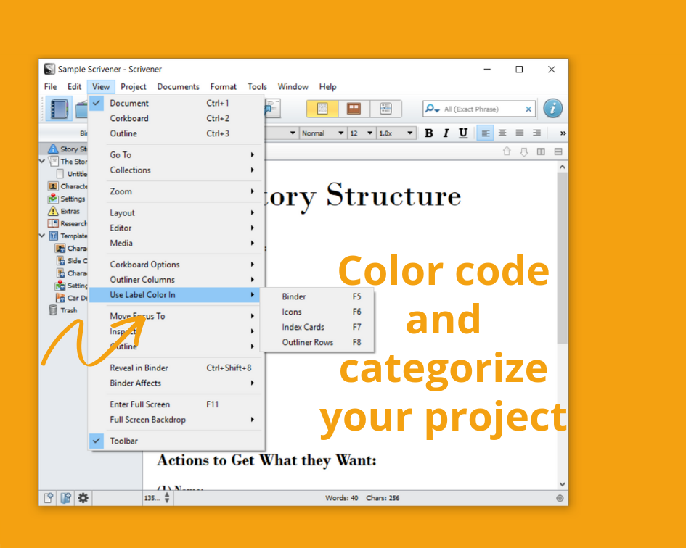This screenshot has width=686, height=548.
Task: Open the Format menu
Action: (223, 86)
